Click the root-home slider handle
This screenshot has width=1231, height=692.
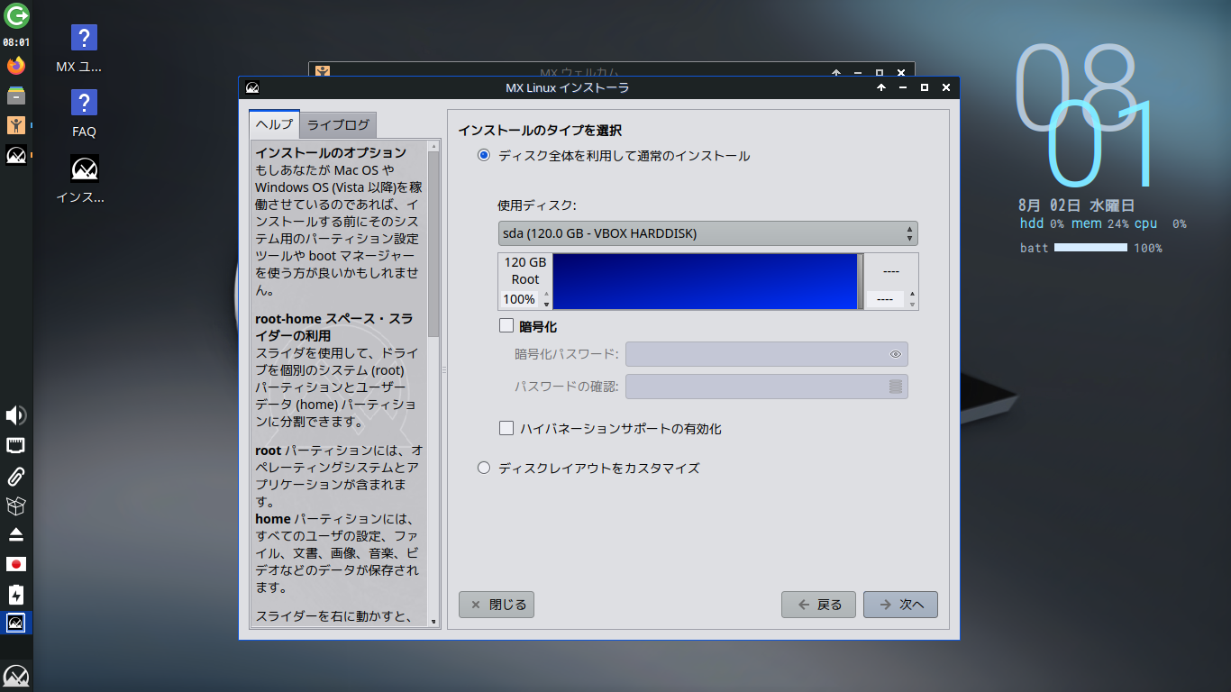click(x=861, y=282)
